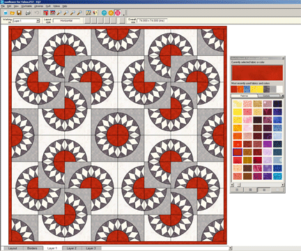Close the Sketchbook Fabrics and Colors palette

283,58
